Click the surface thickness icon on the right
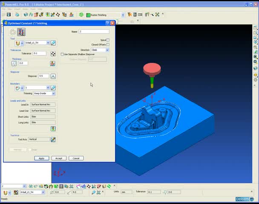This screenshot has width=259, height=204. (52, 63)
